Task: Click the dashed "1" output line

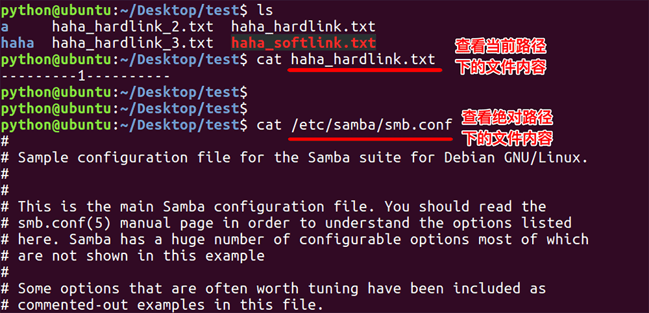Action: coord(85,76)
